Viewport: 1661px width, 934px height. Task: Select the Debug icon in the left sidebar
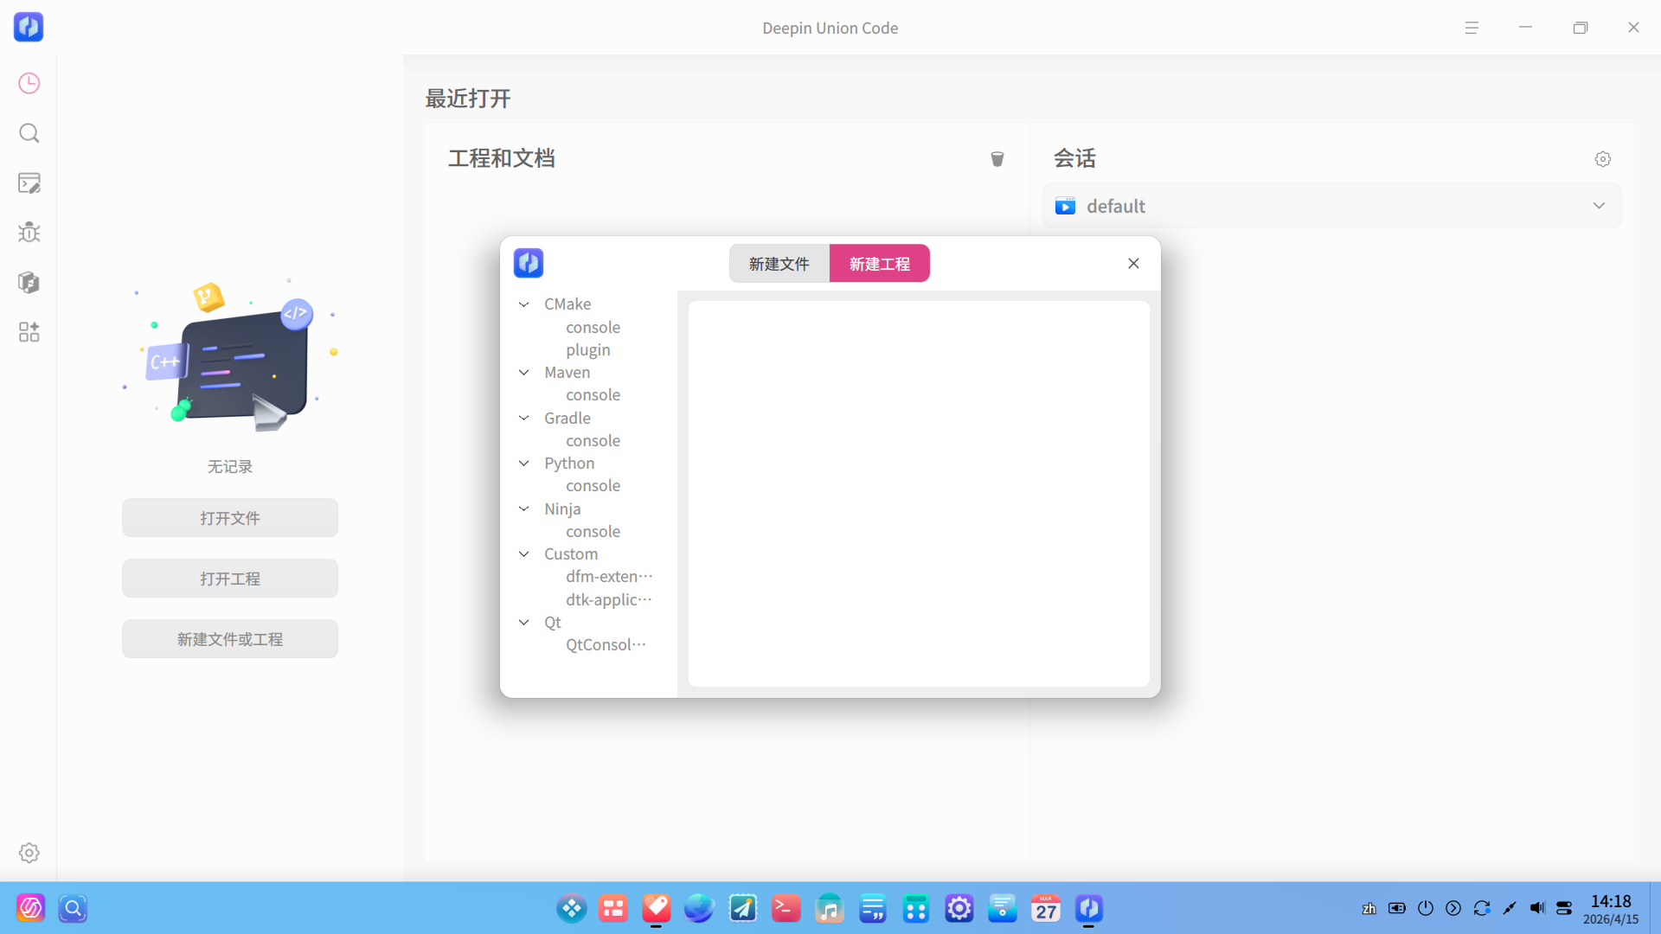click(29, 232)
